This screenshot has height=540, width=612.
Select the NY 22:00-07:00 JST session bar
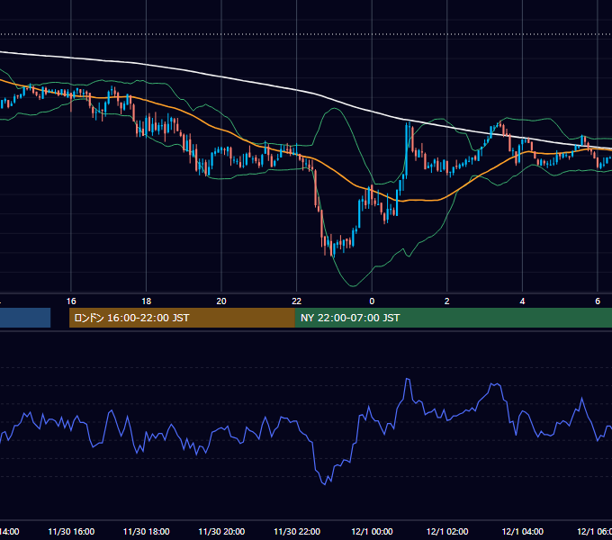(x=454, y=318)
